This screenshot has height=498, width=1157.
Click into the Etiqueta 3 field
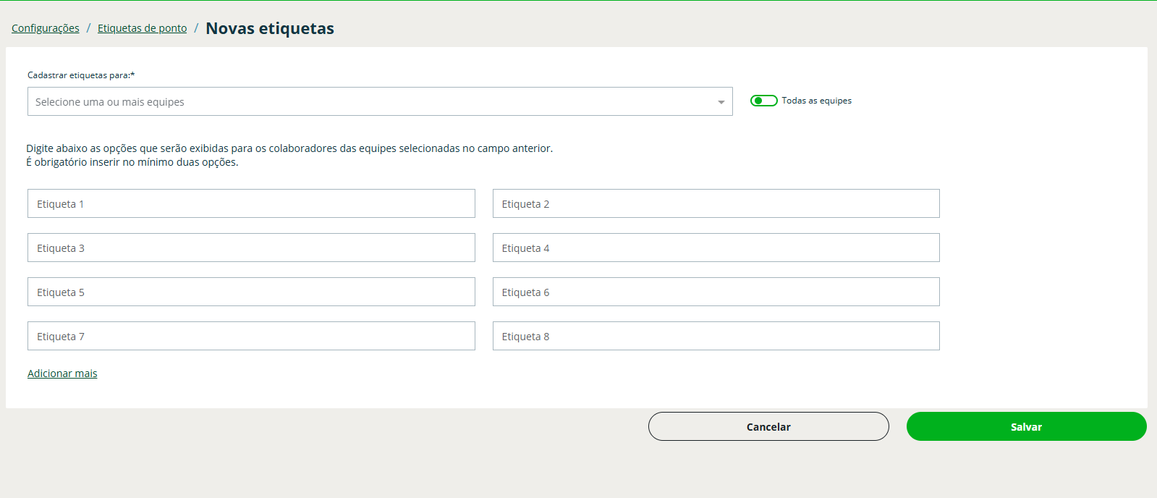pyautogui.click(x=251, y=248)
